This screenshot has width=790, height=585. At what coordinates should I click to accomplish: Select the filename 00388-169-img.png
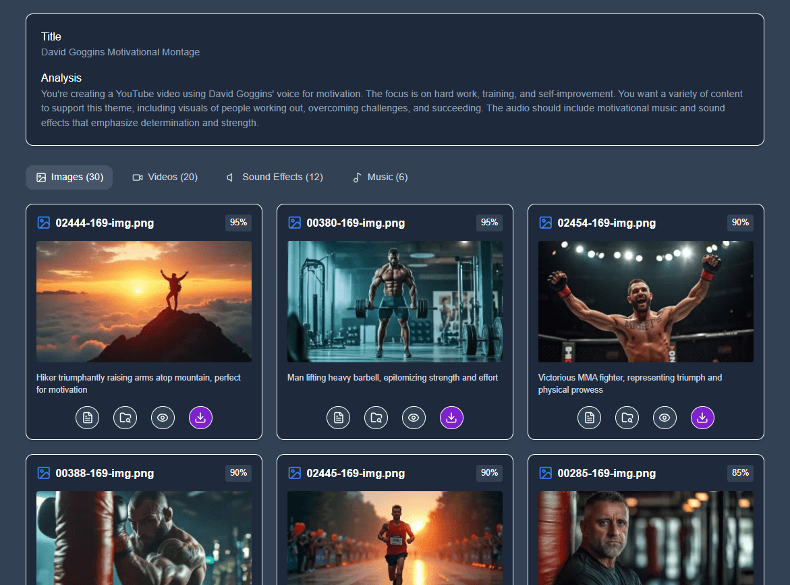105,474
